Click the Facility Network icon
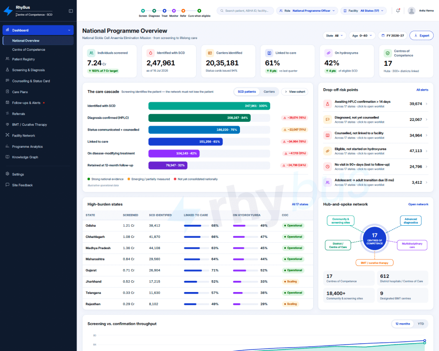The width and height of the screenshot is (439, 351). [7, 136]
